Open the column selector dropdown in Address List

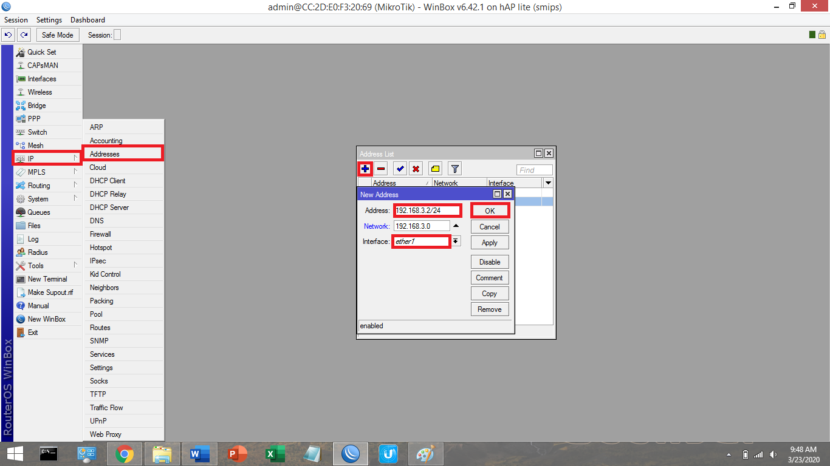548,183
